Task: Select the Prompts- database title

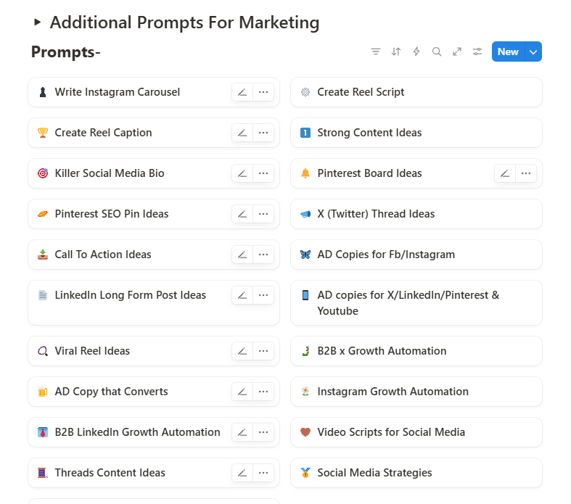Action: (66, 52)
